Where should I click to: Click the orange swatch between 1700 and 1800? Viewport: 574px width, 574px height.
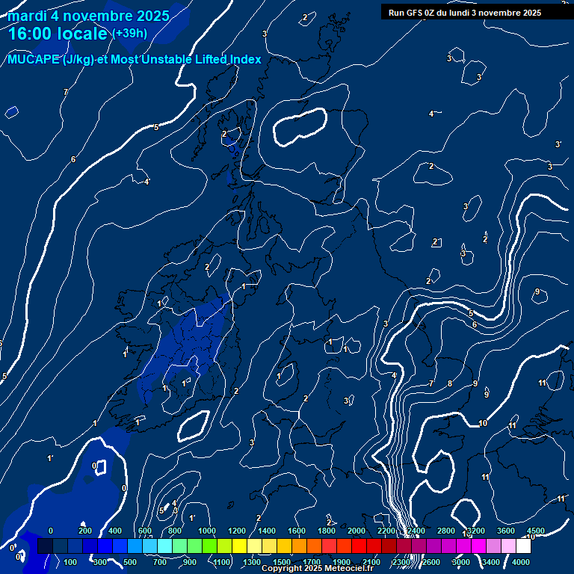tap(314, 546)
